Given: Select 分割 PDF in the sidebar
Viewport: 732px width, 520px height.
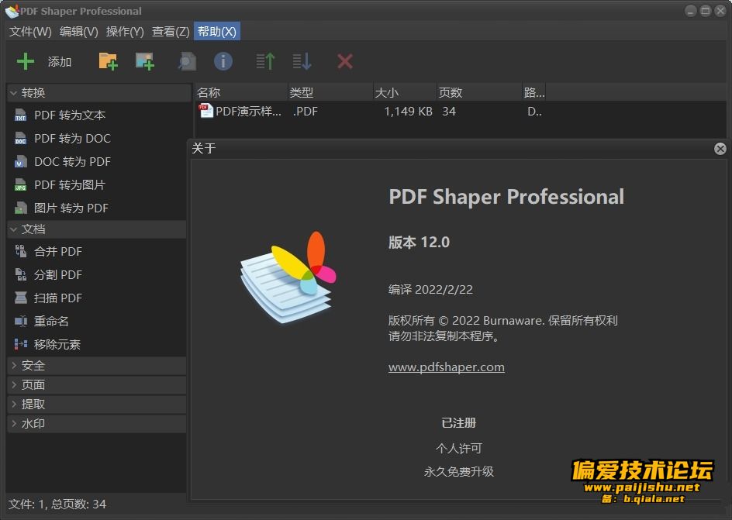Looking at the screenshot, I should click(58, 274).
